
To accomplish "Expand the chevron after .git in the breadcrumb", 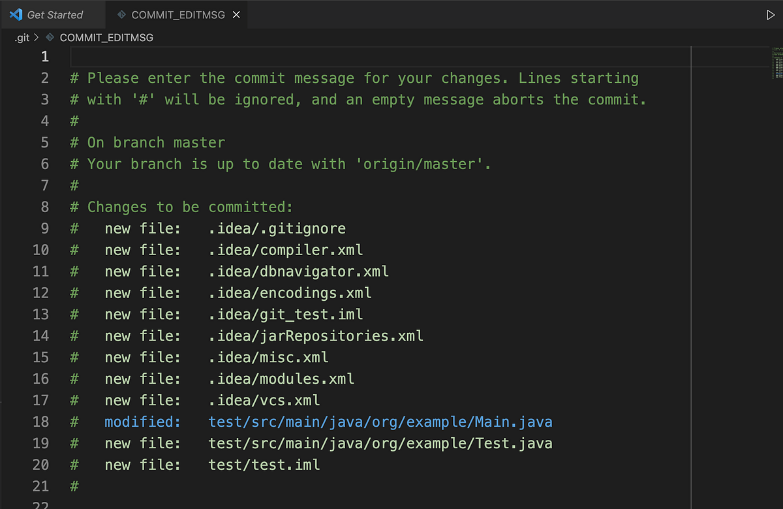I will 37,38.
